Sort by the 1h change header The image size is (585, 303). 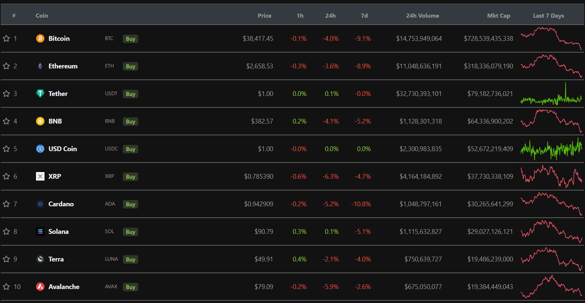(x=300, y=16)
